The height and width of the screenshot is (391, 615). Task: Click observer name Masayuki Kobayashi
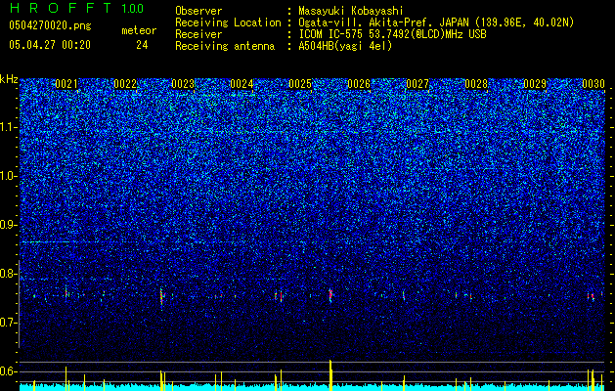click(351, 12)
